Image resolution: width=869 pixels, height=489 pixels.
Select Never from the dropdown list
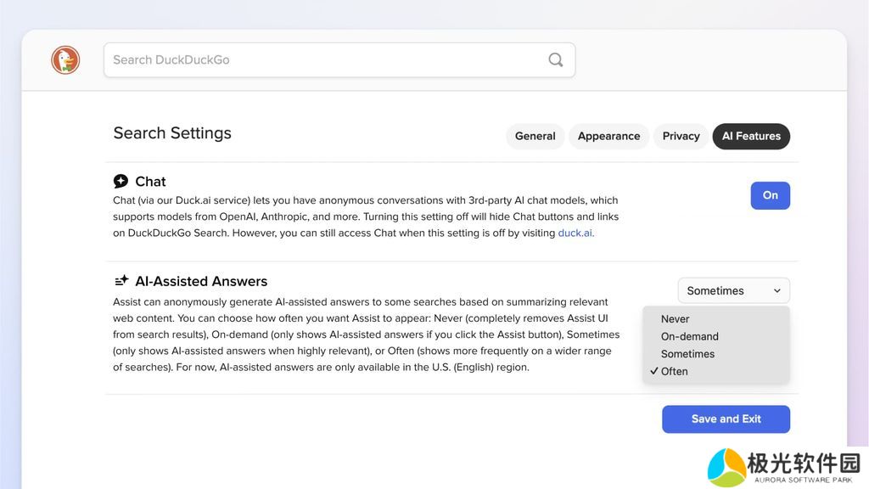coord(676,319)
